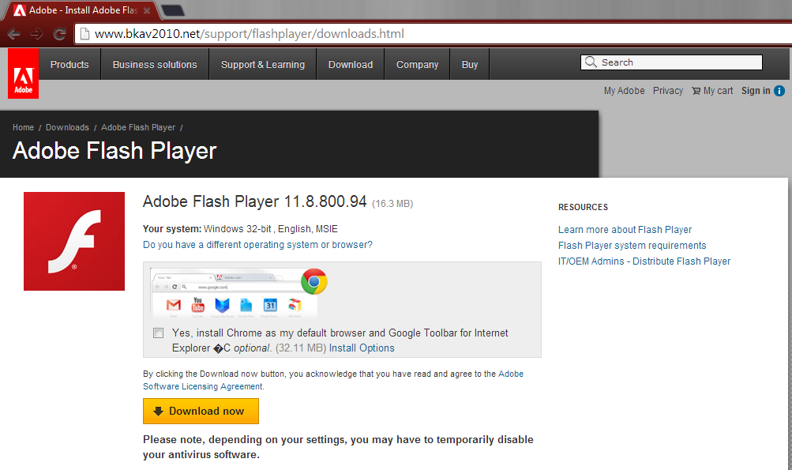
Task: Open the Company menu
Action: click(417, 65)
